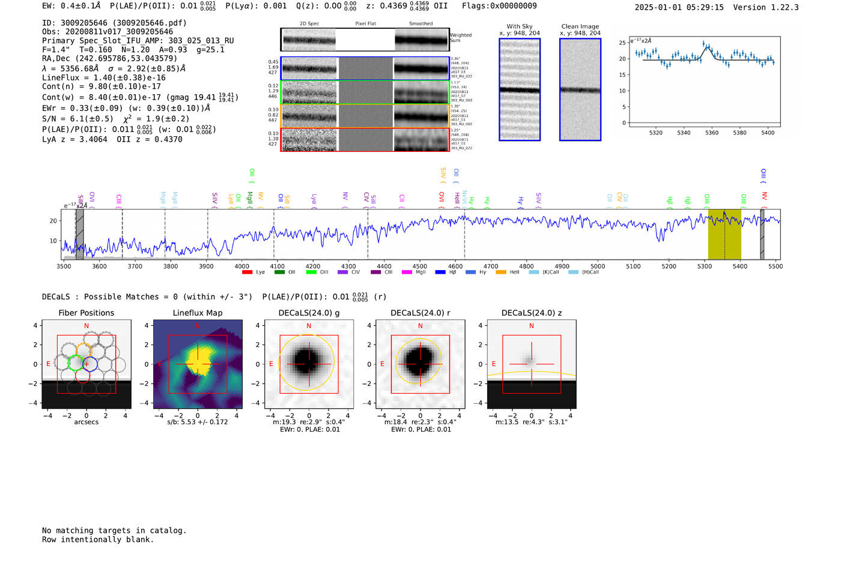This screenshot has width=841, height=572.
Task: Click the EWr = 0.33(±0.09) line
Action: pyautogui.click(x=126, y=108)
